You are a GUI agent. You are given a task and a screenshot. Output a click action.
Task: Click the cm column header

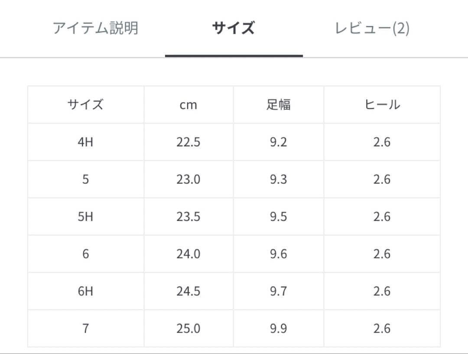click(x=188, y=104)
